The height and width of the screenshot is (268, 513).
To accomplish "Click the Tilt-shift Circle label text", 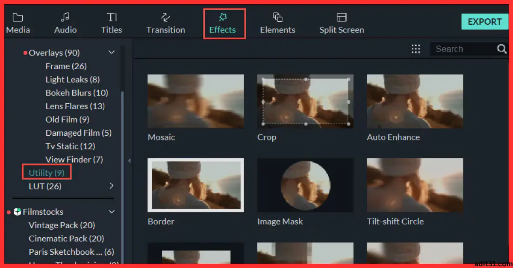I will click(395, 221).
